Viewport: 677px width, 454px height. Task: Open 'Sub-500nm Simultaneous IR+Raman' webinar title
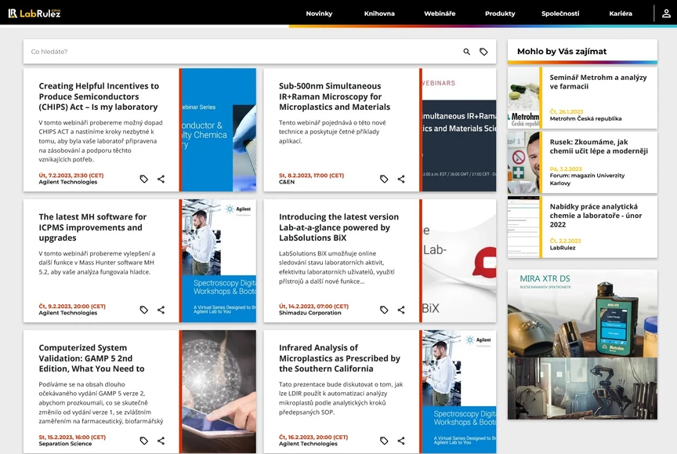(334, 96)
